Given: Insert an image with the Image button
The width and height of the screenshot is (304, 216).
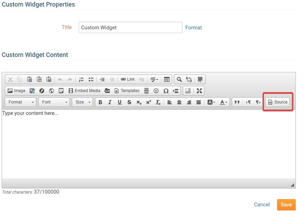Looking at the screenshot, I should (x=16, y=91).
